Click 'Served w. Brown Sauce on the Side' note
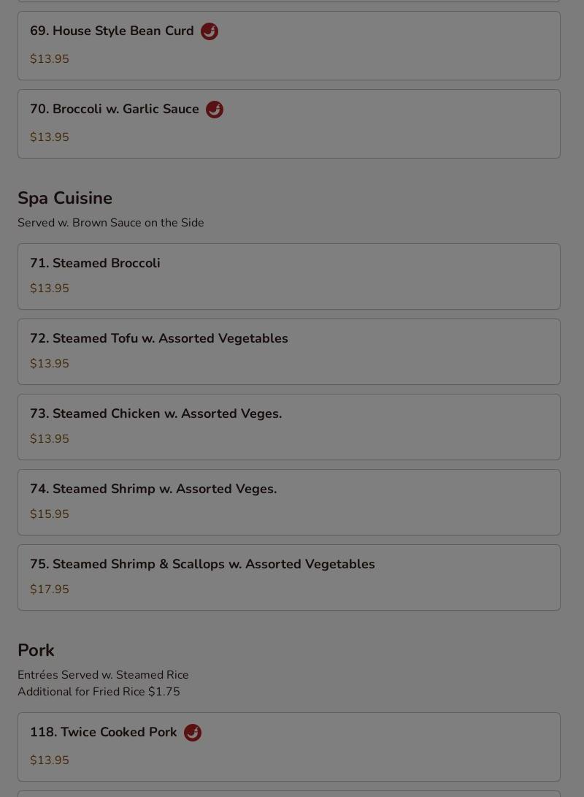 click(111, 223)
